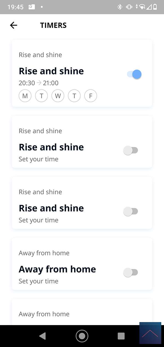Screen dimensions: 164x347
Task: Tap Set your time in second timer card
Action: (x=39, y=159)
